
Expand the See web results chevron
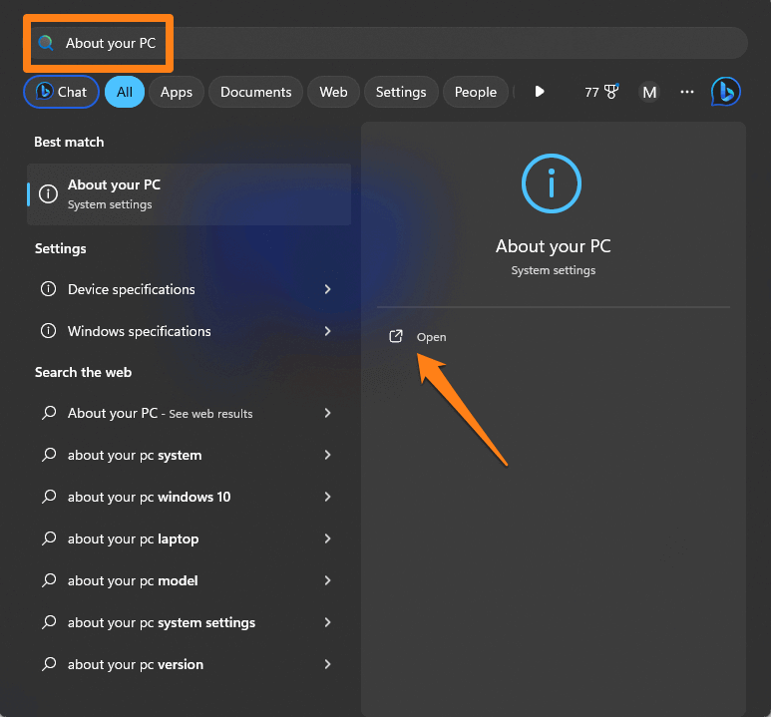click(x=328, y=413)
